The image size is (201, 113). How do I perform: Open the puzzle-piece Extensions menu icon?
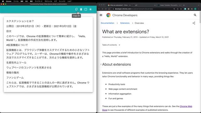[192, 9]
